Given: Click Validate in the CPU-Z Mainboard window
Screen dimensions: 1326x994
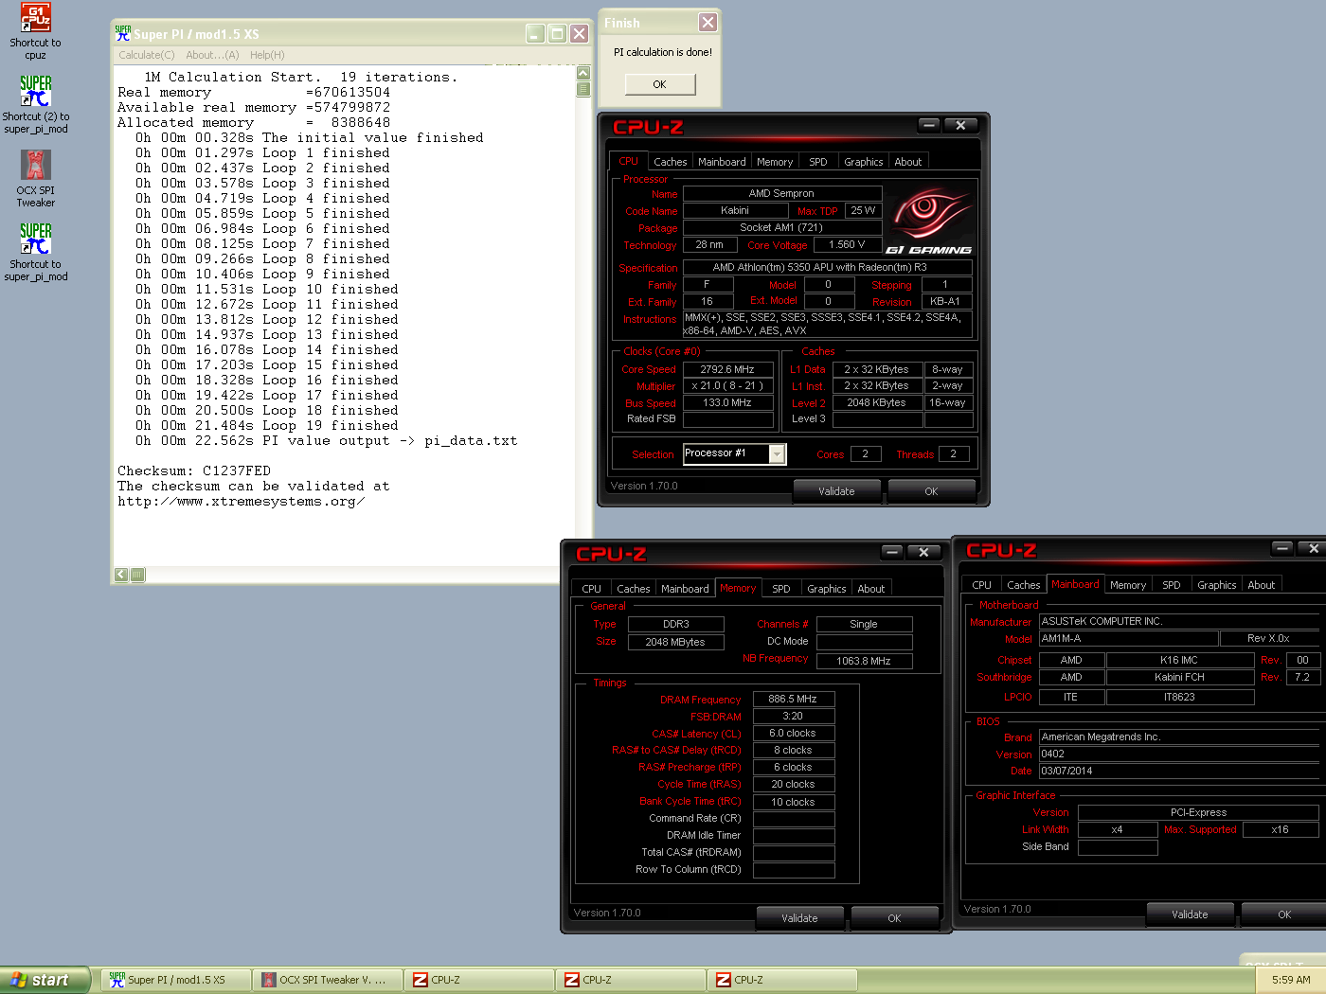Looking at the screenshot, I should pos(1190,914).
